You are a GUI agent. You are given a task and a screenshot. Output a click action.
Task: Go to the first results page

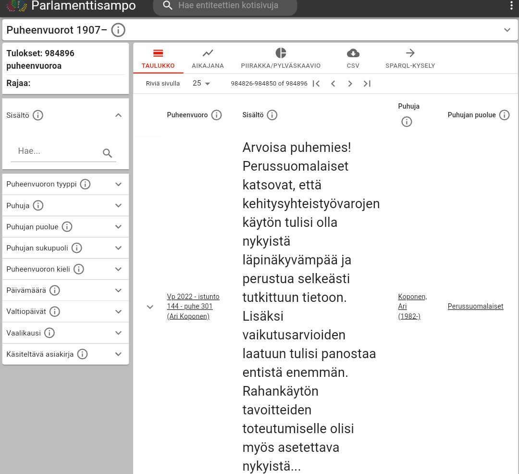[x=317, y=83]
